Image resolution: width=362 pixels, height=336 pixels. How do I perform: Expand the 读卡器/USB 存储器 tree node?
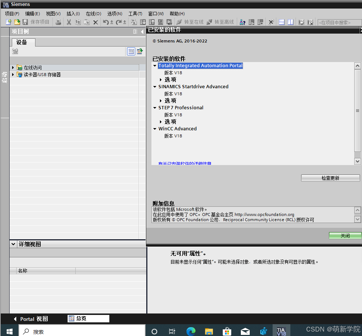[x=13, y=74]
